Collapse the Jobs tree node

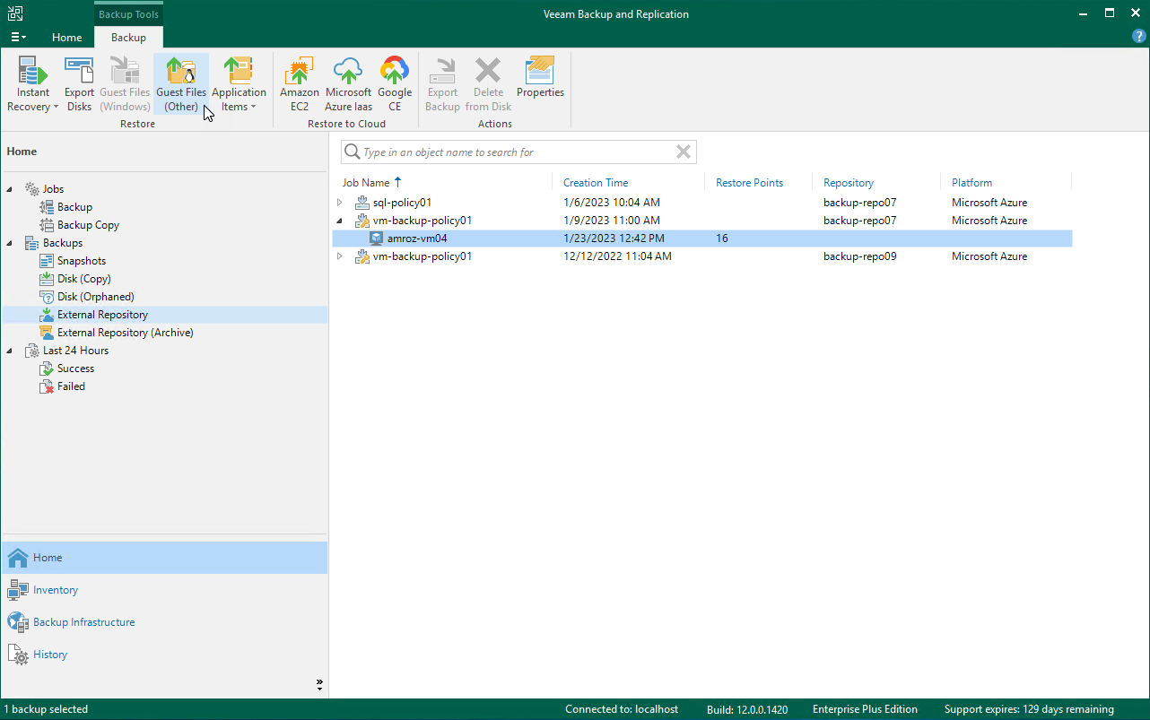(10, 189)
